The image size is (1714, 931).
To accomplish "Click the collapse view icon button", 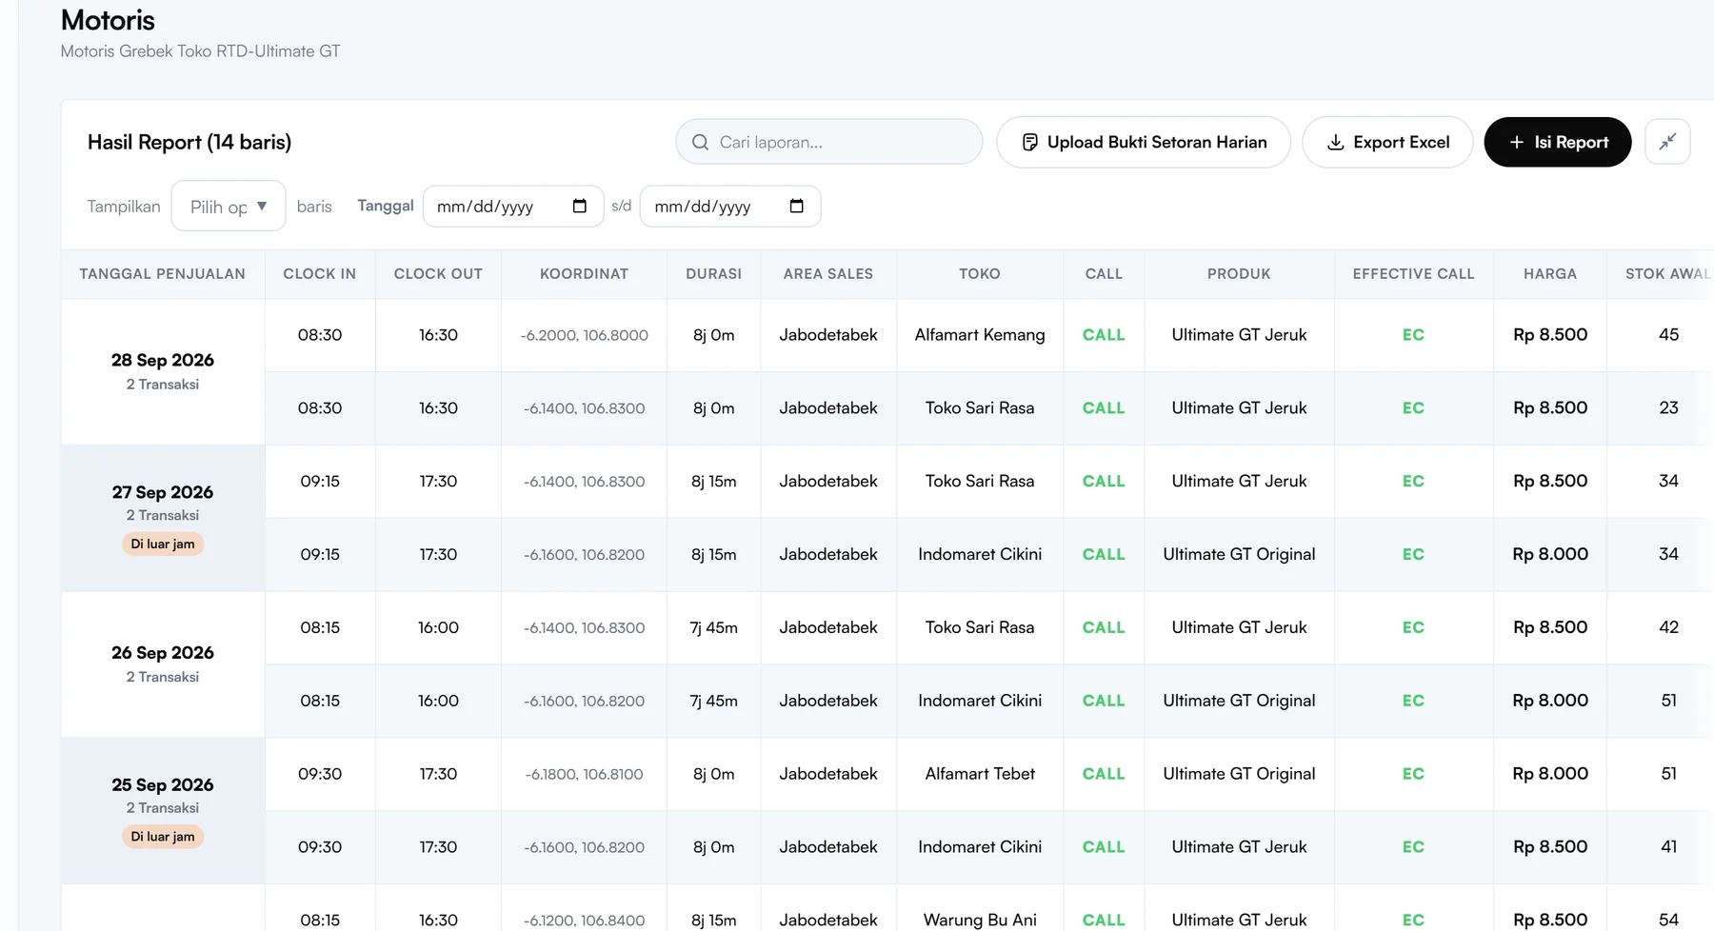I will point(1667,142).
